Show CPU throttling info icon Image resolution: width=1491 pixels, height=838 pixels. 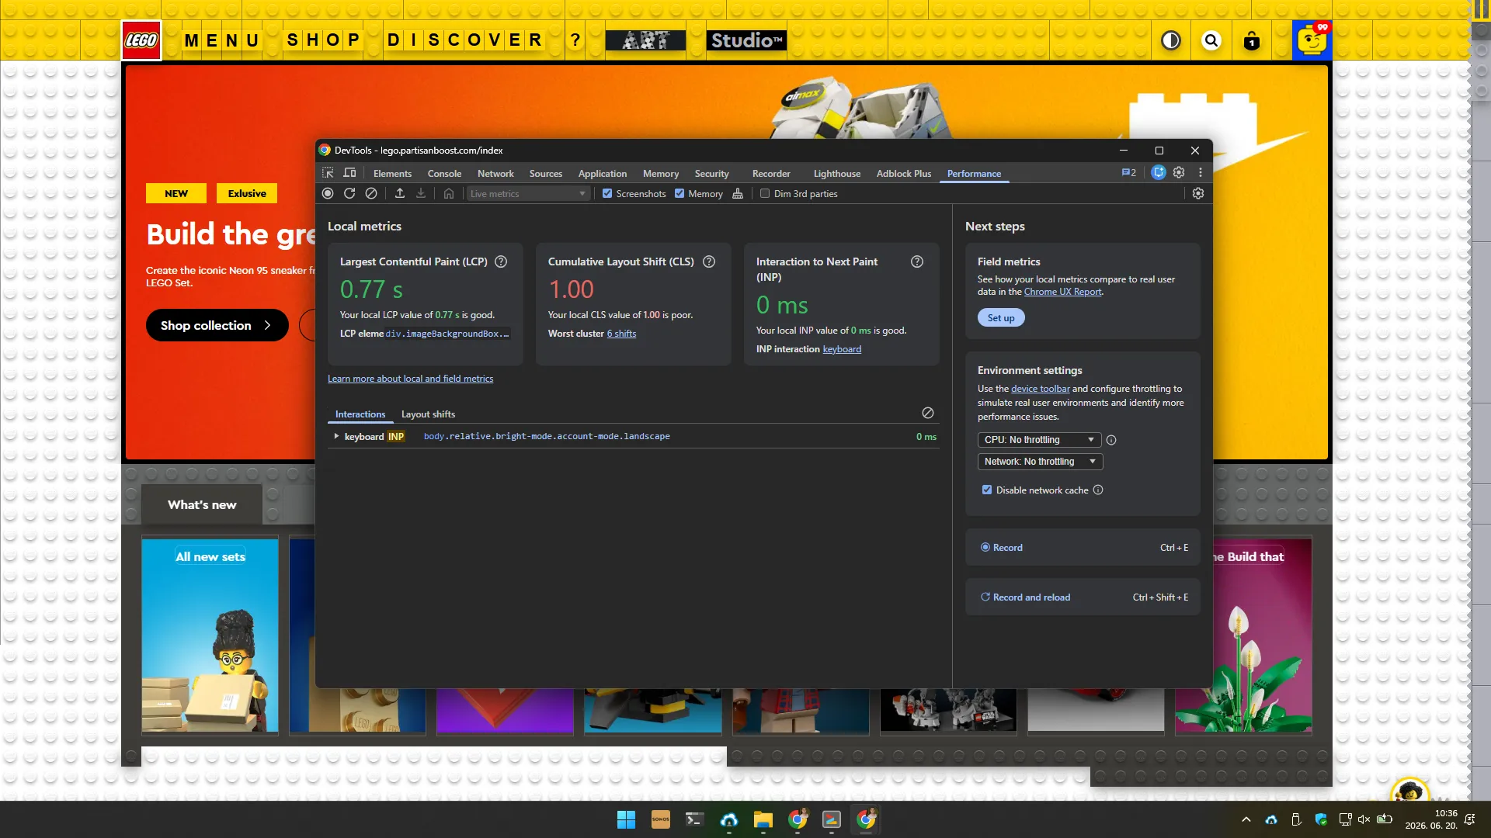point(1111,440)
